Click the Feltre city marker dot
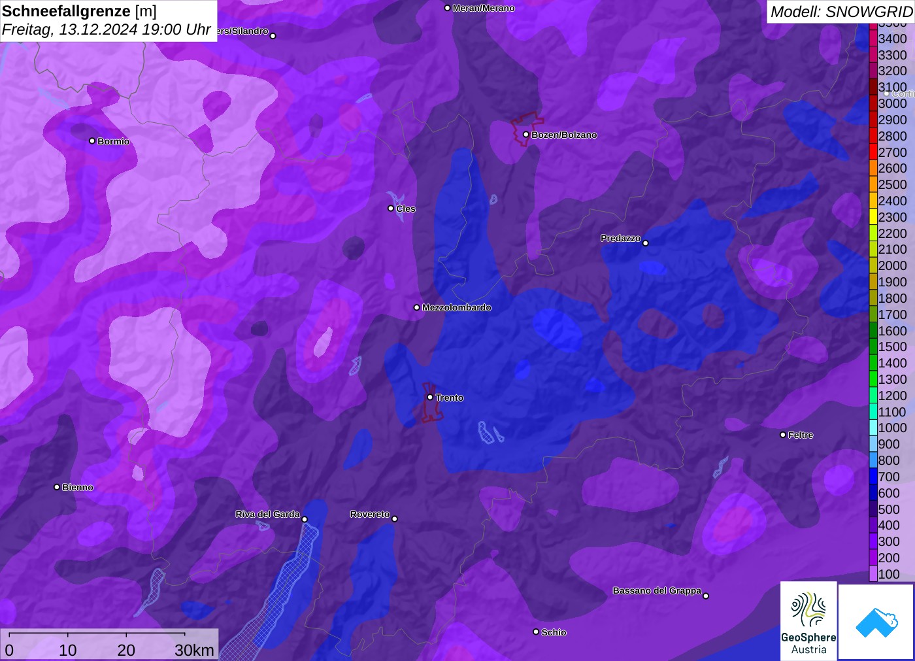915x661 pixels. [x=783, y=434]
